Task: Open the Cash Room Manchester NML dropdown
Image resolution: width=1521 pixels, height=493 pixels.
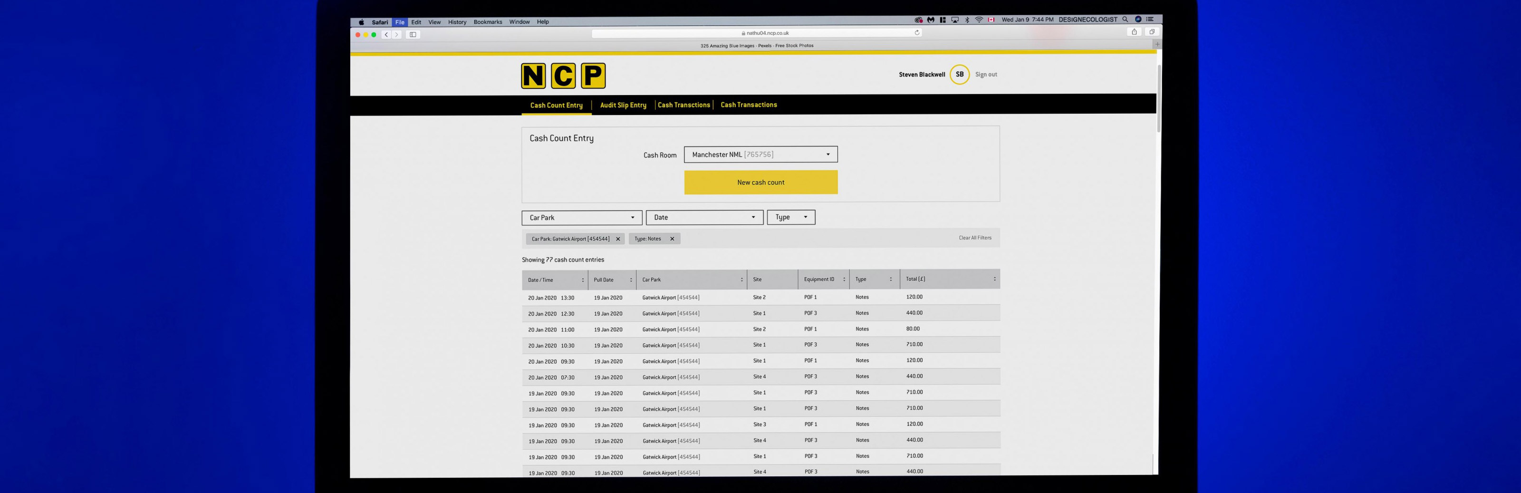Action: click(x=760, y=155)
